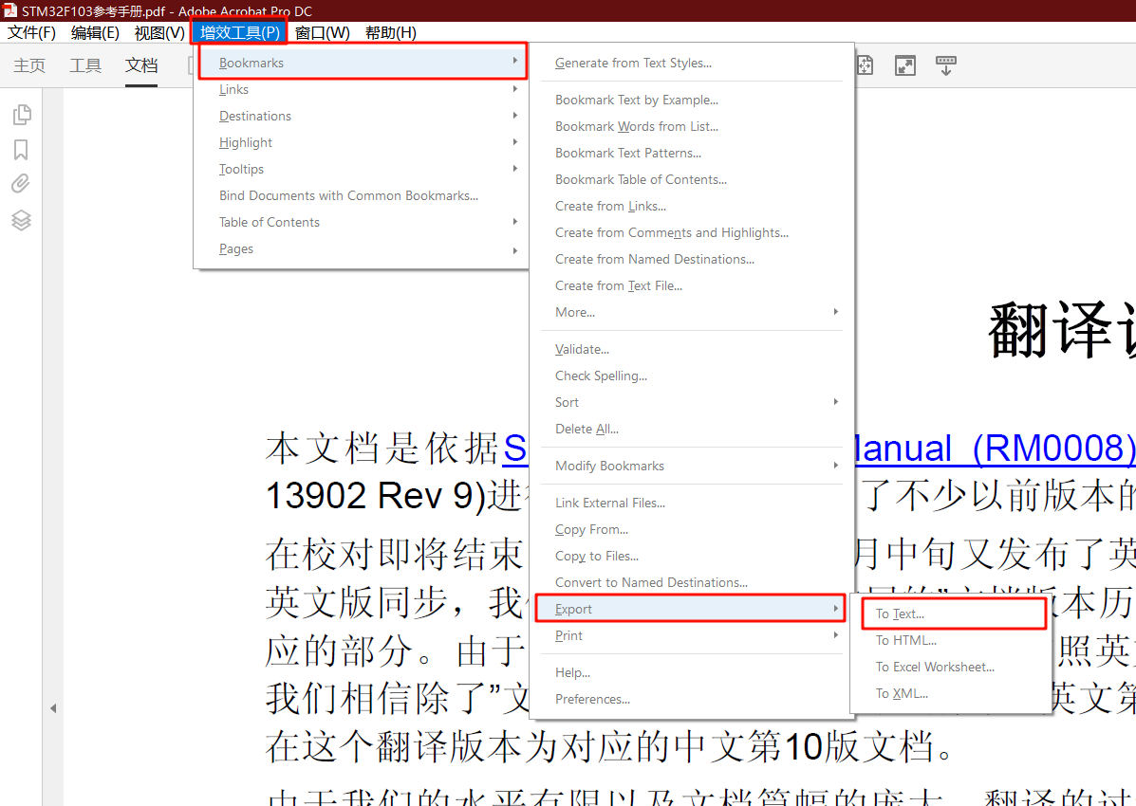This screenshot has width=1136, height=806.
Task: Export bookmarks To Excel Worksheet
Action: (x=951, y=667)
